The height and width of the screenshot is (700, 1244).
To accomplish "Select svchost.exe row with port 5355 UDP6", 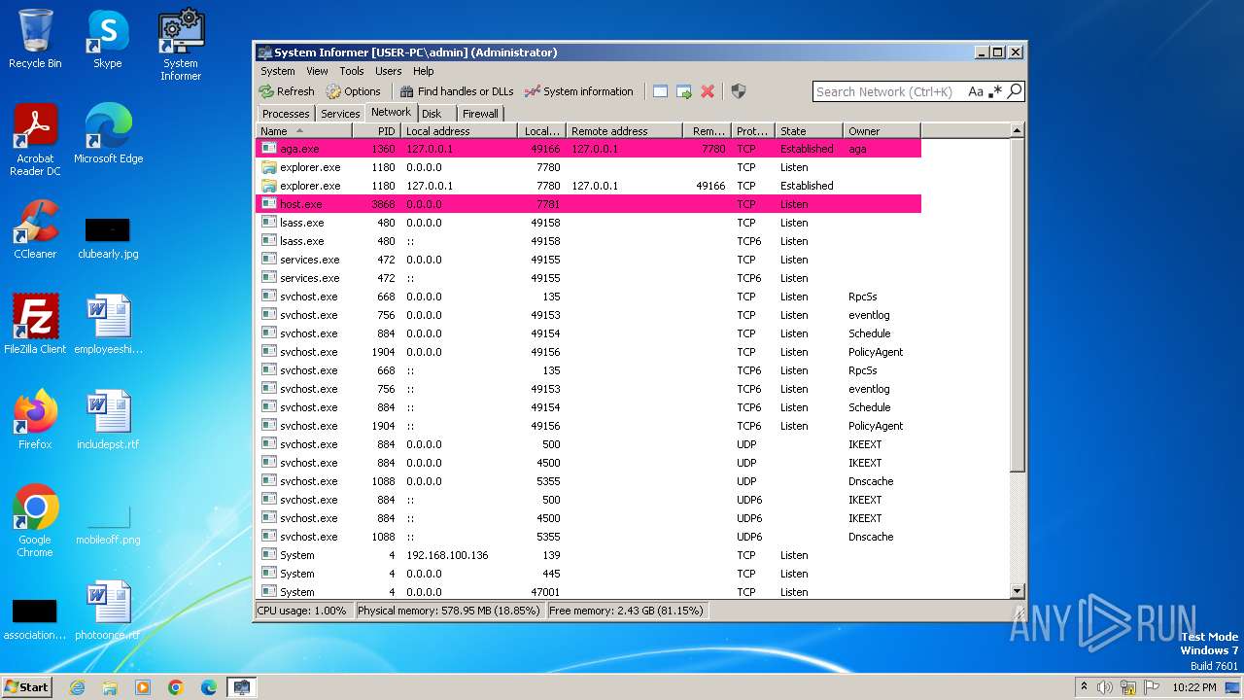I will [x=588, y=537].
